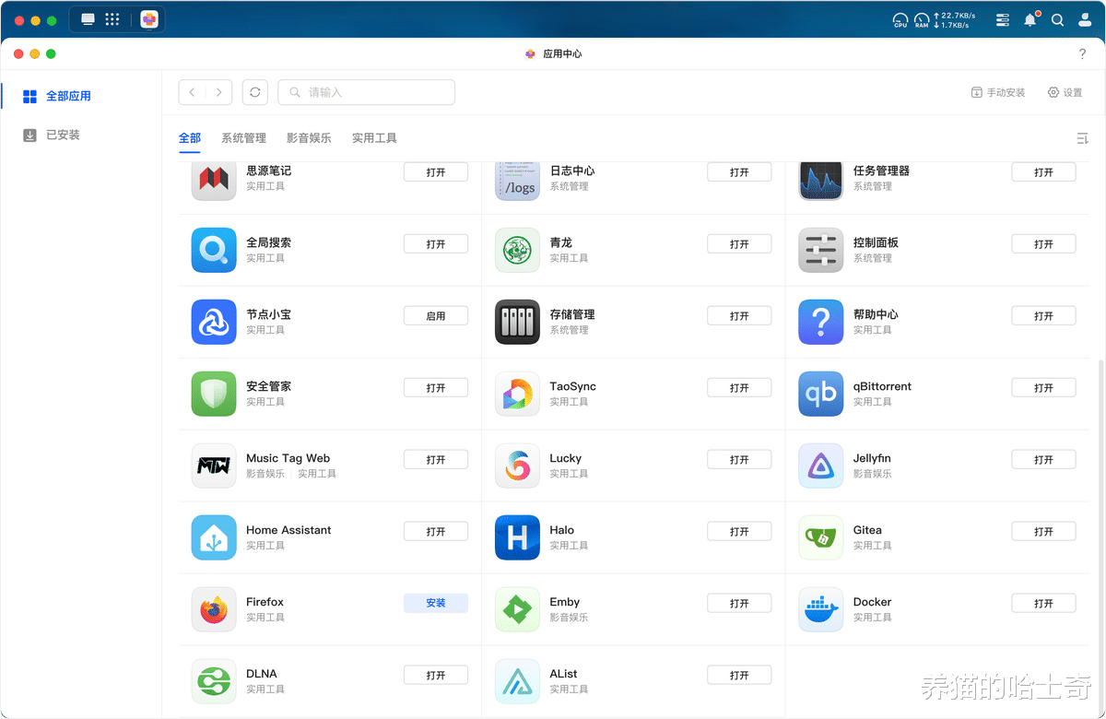Screen dimensions: 1106x719
Task: Click the 应用中心 taskbar app icon
Action: [x=149, y=19]
